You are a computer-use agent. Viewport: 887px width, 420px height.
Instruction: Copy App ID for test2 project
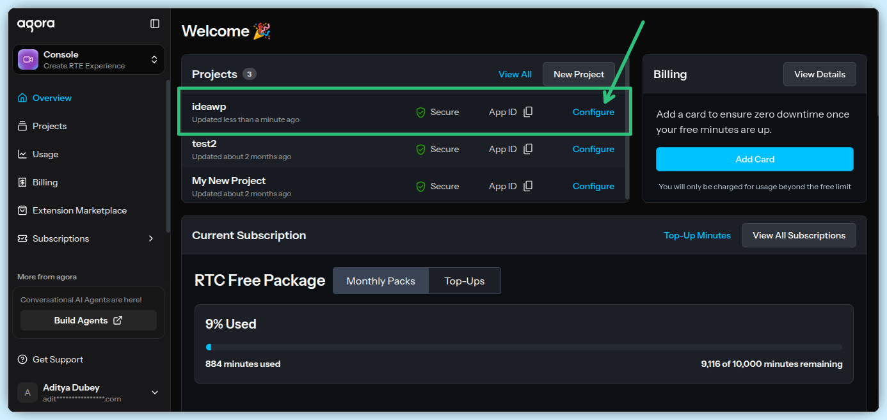pos(528,149)
